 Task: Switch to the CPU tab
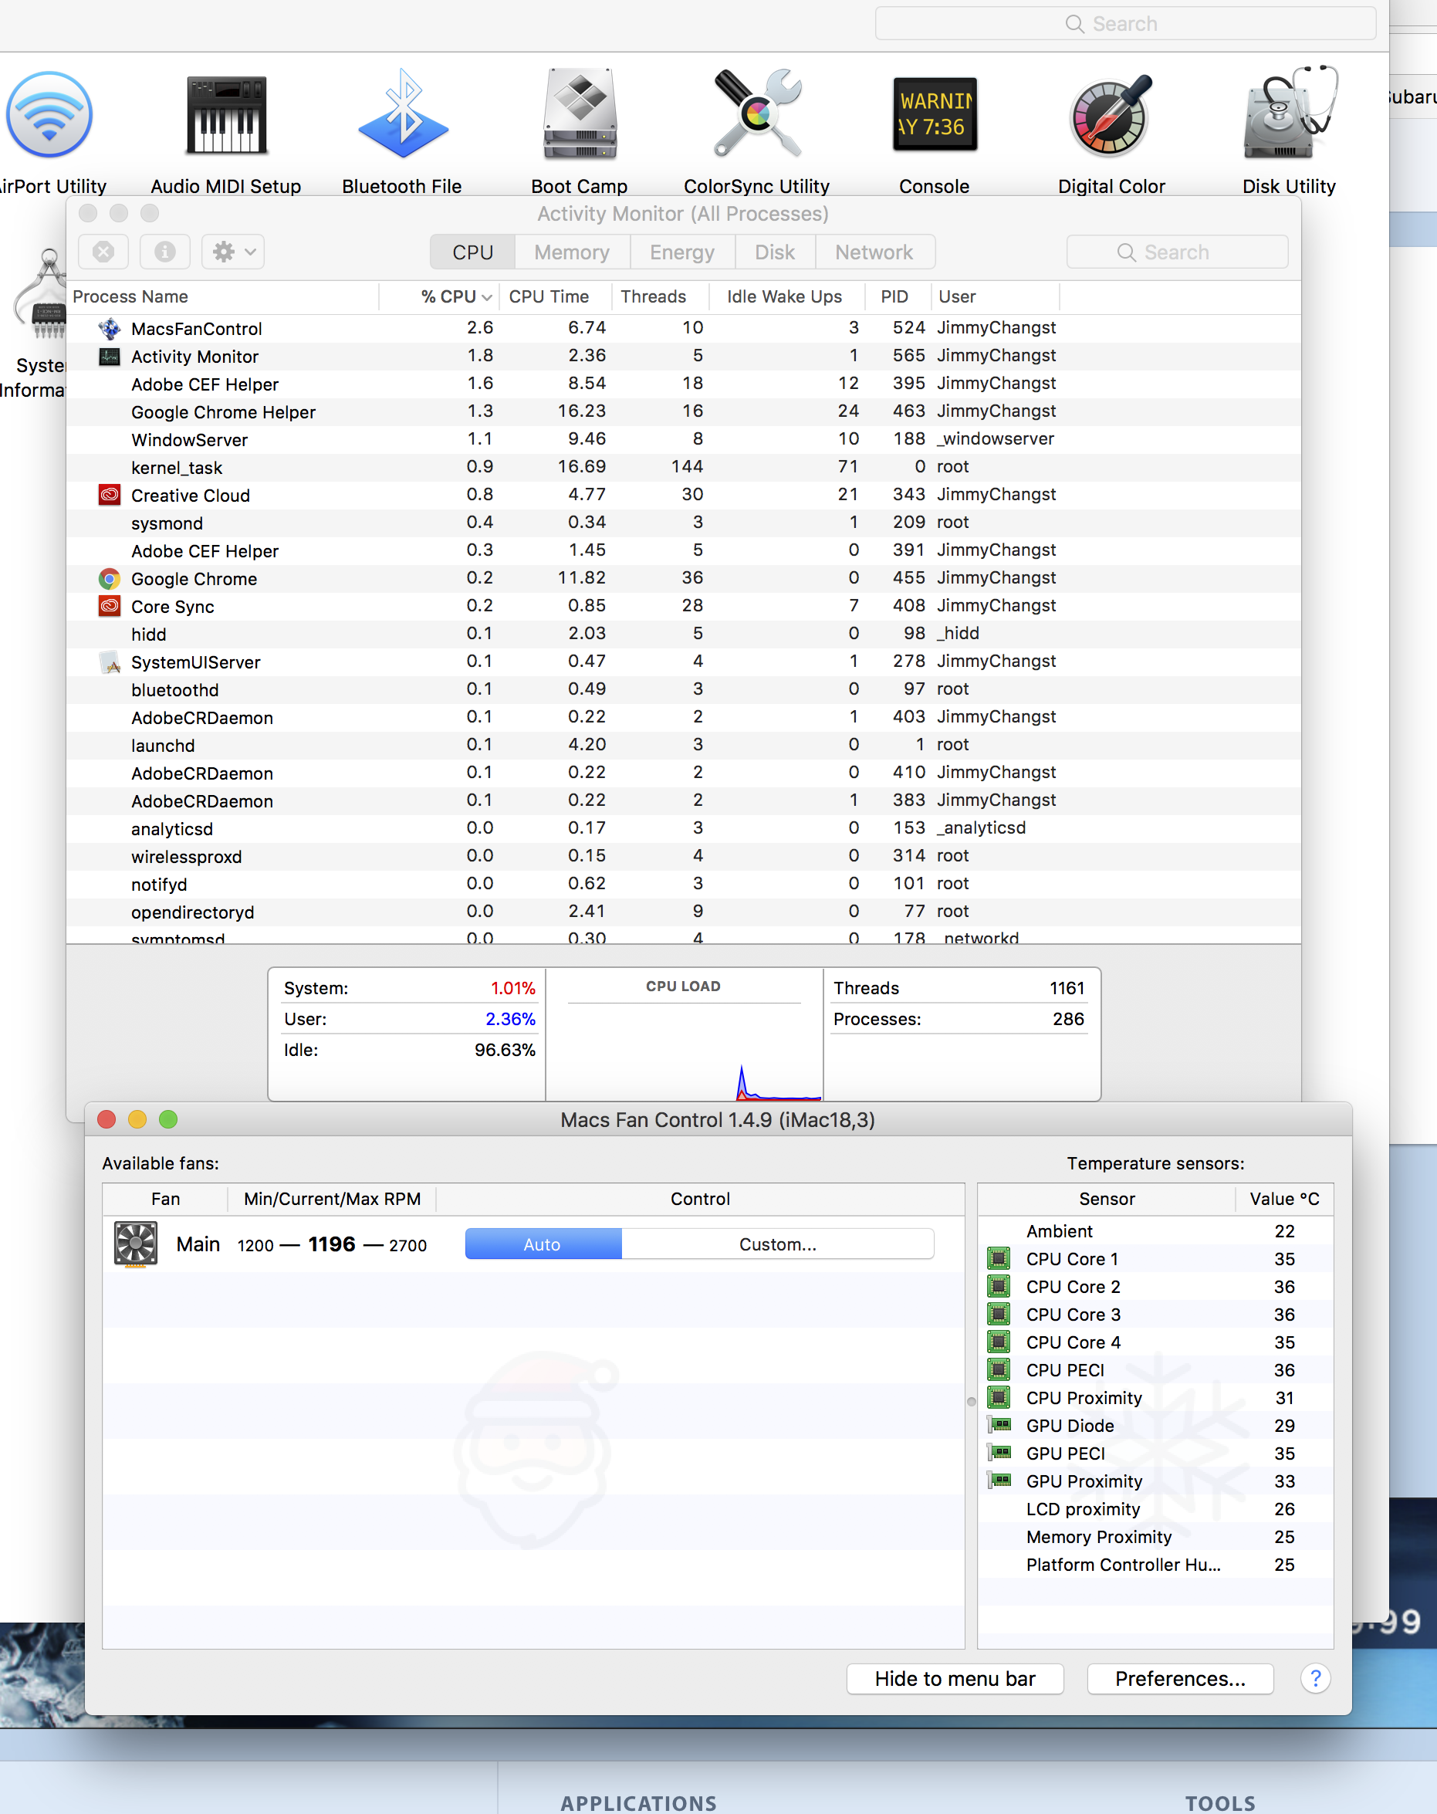coord(472,252)
